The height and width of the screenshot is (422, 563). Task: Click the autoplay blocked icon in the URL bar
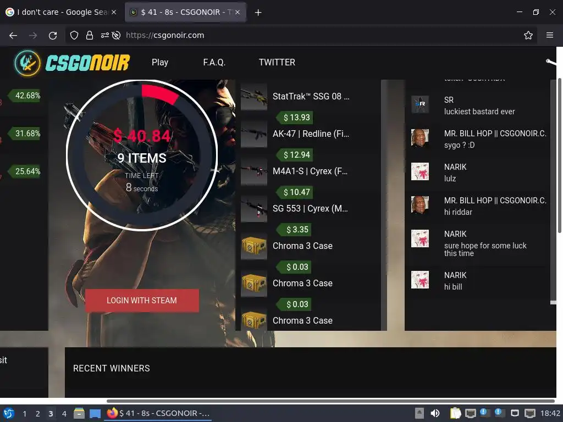(x=116, y=35)
